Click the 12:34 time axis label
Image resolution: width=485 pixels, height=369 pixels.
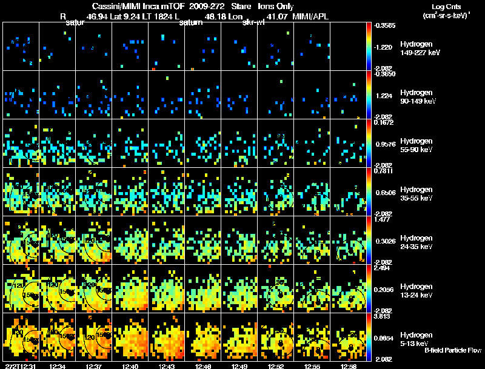(x=57, y=366)
